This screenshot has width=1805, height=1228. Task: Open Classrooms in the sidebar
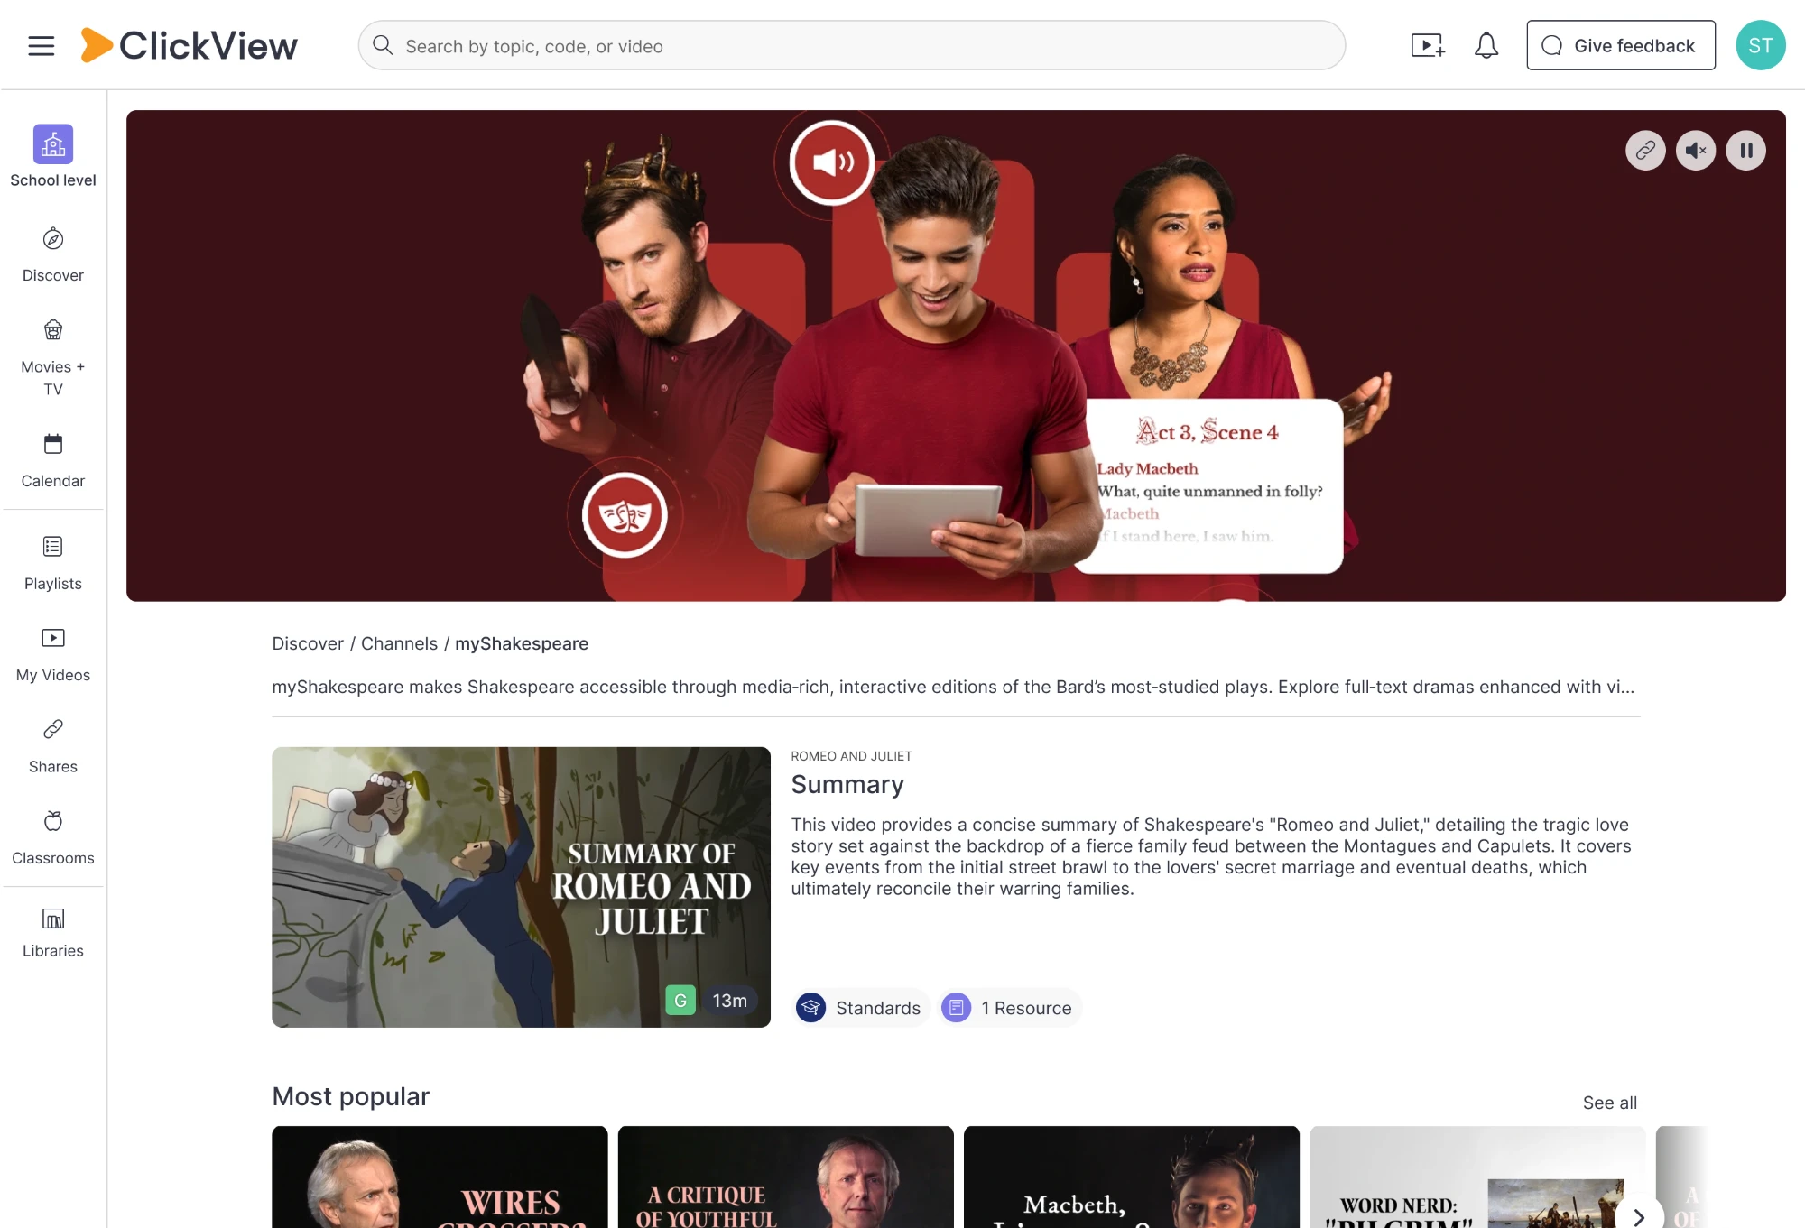[x=53, y=839]
